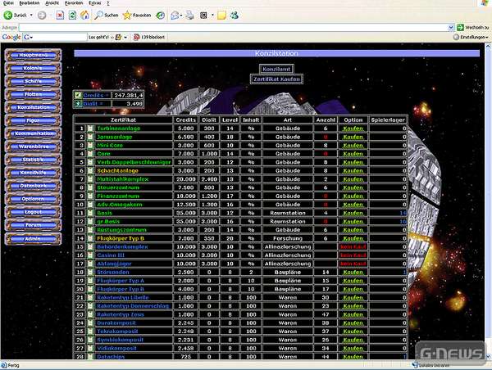
Task: Click Suchen magnifier in the browser toolbar
Action: (100, 15)
